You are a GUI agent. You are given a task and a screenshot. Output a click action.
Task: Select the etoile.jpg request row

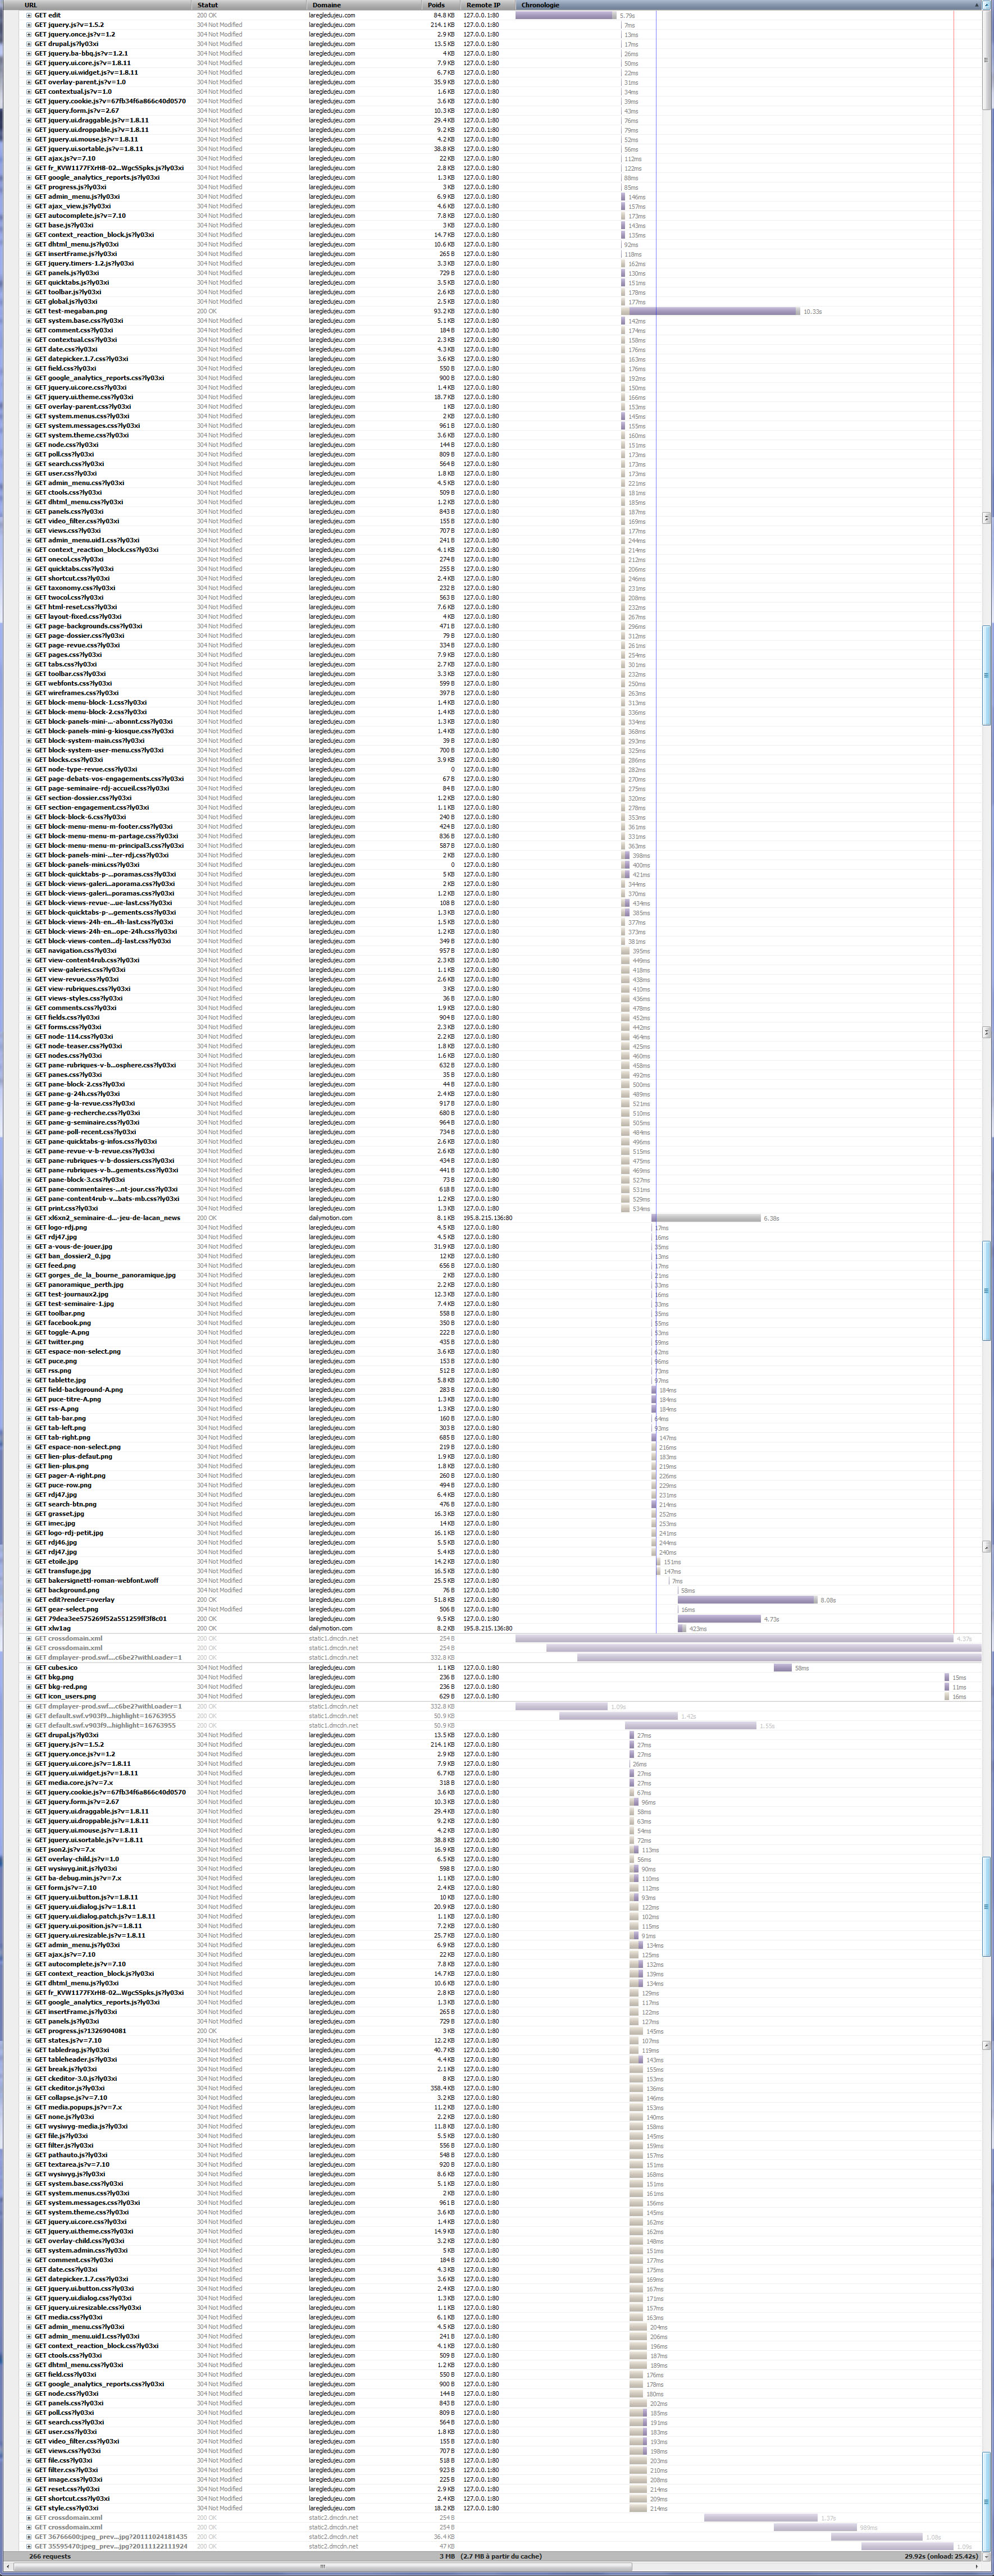pyautogui.click(x=500, y=1562)
